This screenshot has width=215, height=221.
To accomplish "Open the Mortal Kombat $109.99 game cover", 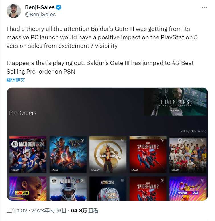I will (108, 155).
